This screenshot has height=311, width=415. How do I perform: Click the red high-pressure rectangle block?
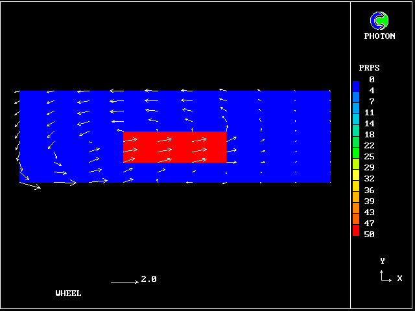click(x=174, y=147)
